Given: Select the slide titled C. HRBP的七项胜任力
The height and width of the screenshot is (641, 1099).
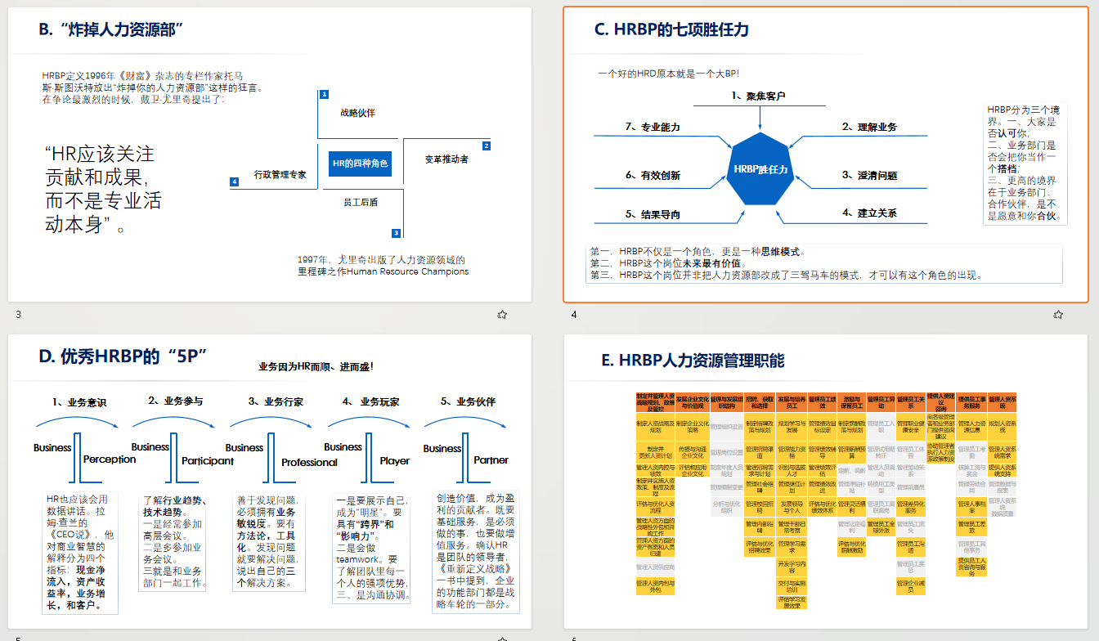Looking at the screenshot, I should 826,155.
